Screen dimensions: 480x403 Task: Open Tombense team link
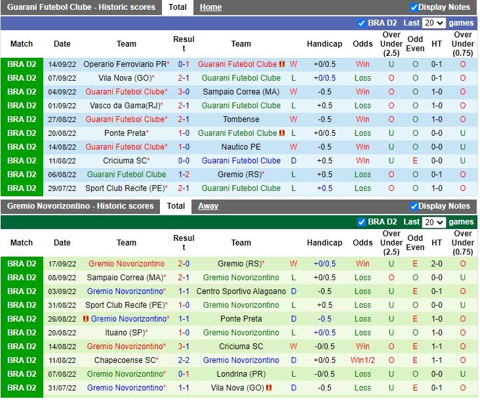[241, 119]
